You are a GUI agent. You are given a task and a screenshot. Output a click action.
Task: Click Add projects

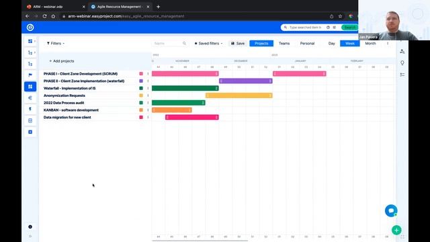[x=62, y=61]
